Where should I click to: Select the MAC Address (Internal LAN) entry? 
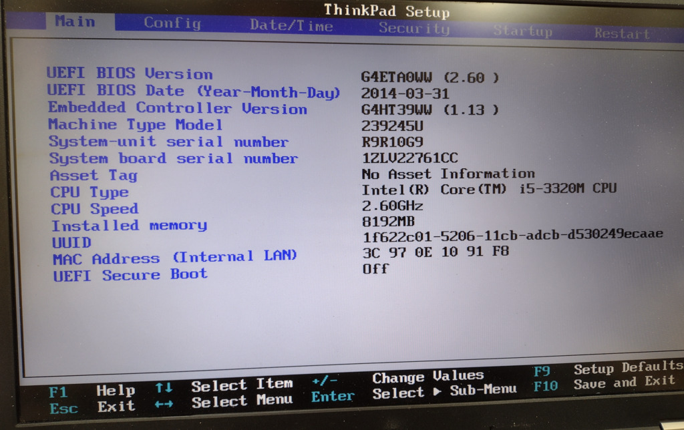click(175, 258)
